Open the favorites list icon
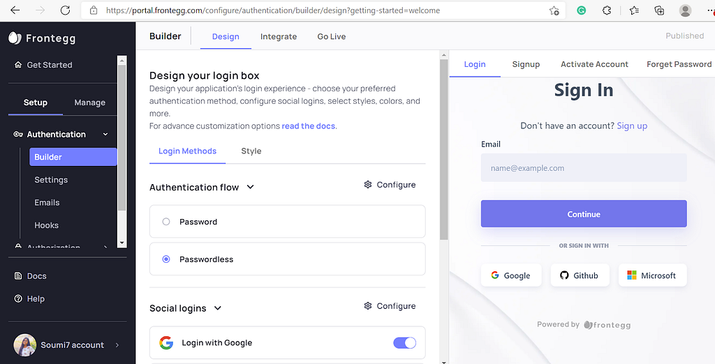The width and height of the screenshot is (715, 364). click(x=634, y=10)
